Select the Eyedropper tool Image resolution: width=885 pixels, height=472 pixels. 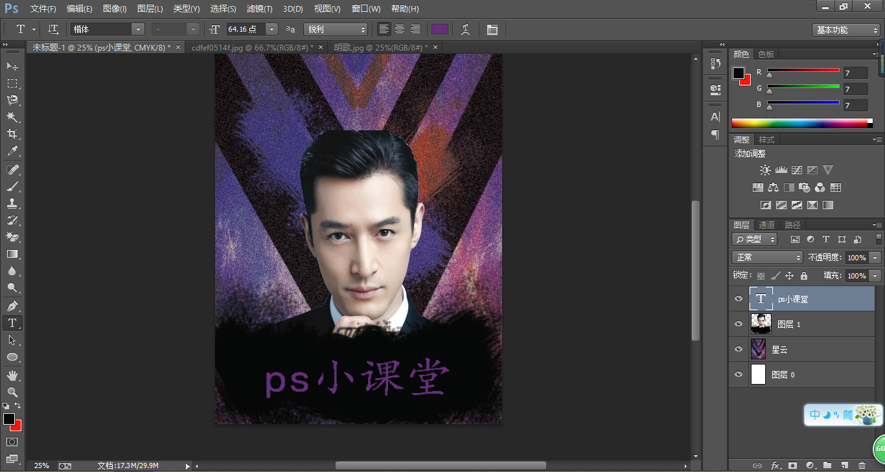click(12, 152)
